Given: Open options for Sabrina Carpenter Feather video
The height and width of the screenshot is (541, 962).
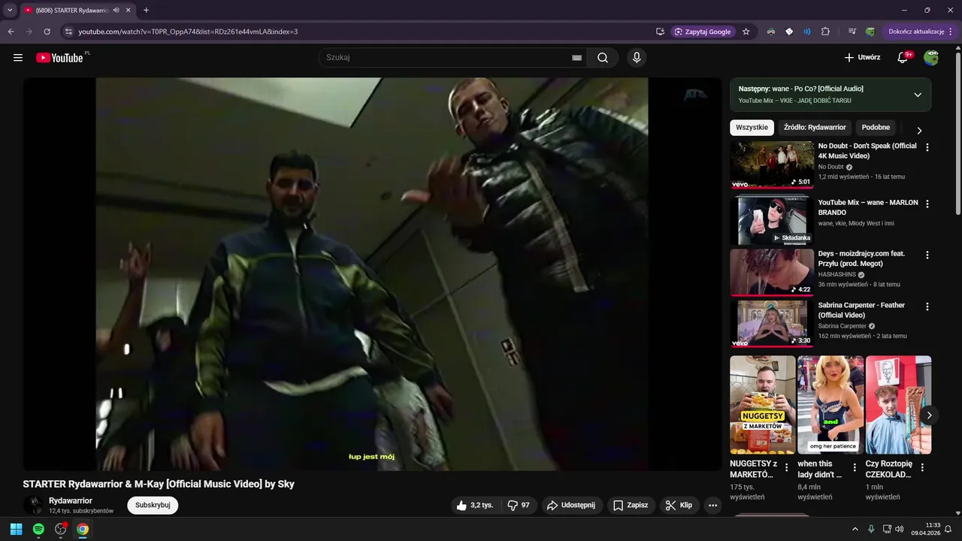Looking at the screenshot, I should click(927, 307).
